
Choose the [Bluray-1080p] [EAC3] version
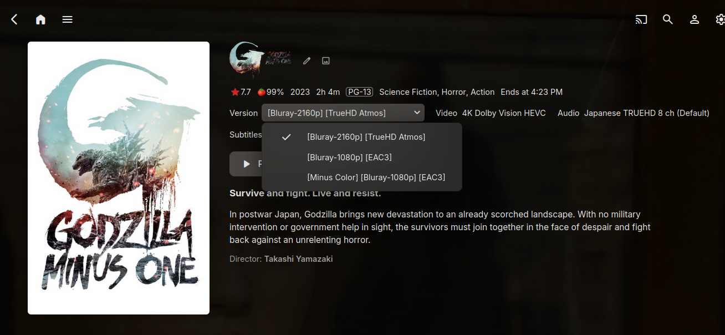click(x=362, y=157)
